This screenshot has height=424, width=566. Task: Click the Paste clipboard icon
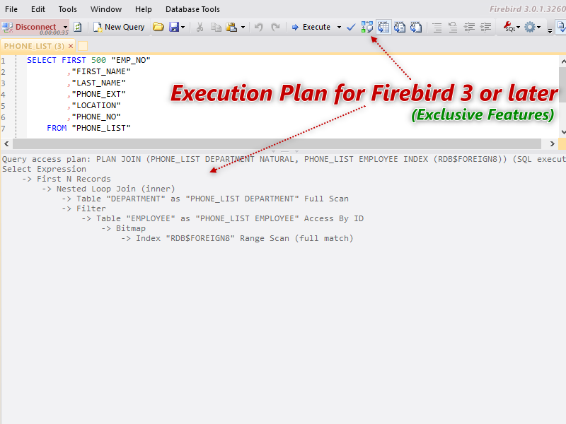[x=231, y=27]
